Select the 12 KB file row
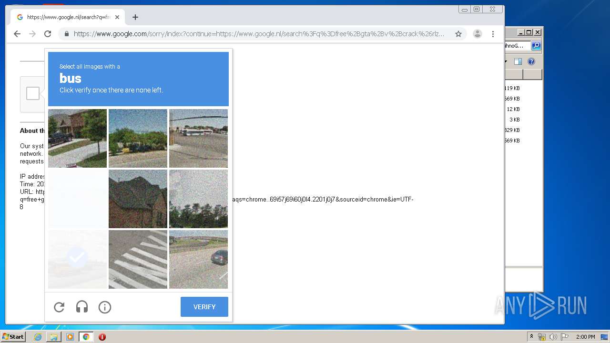The width and height of the screenshot is (610, 343). (523, 109)
